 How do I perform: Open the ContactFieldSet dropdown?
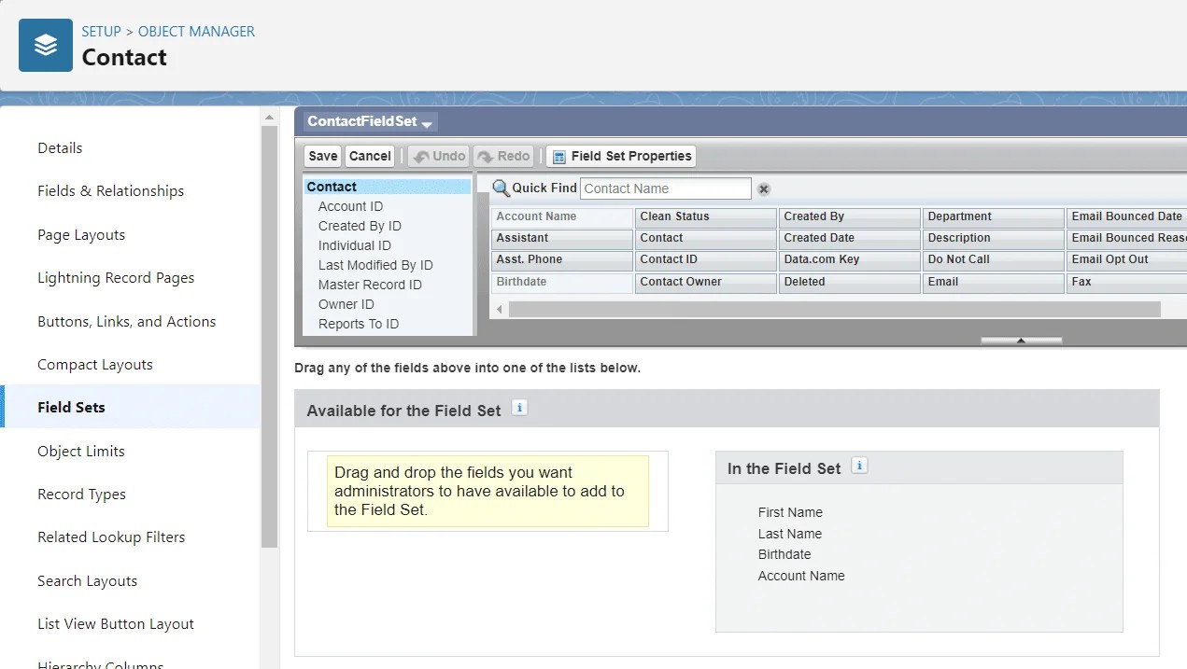click(428, 122)
